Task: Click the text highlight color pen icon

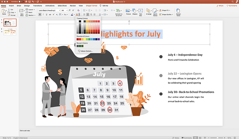Action: coord(72,14)
